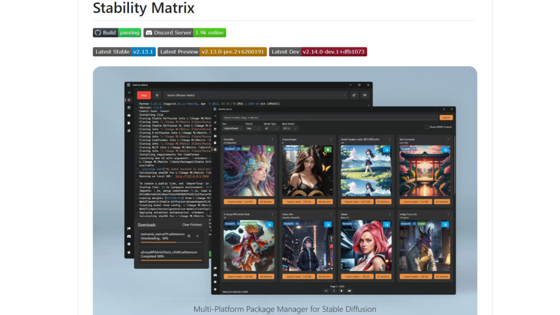Click the download icon on the Cetus-Mix card
Image resolution: width=560 pixels, height=315 pixels.
pyautogui.click(x=328, y=224)
